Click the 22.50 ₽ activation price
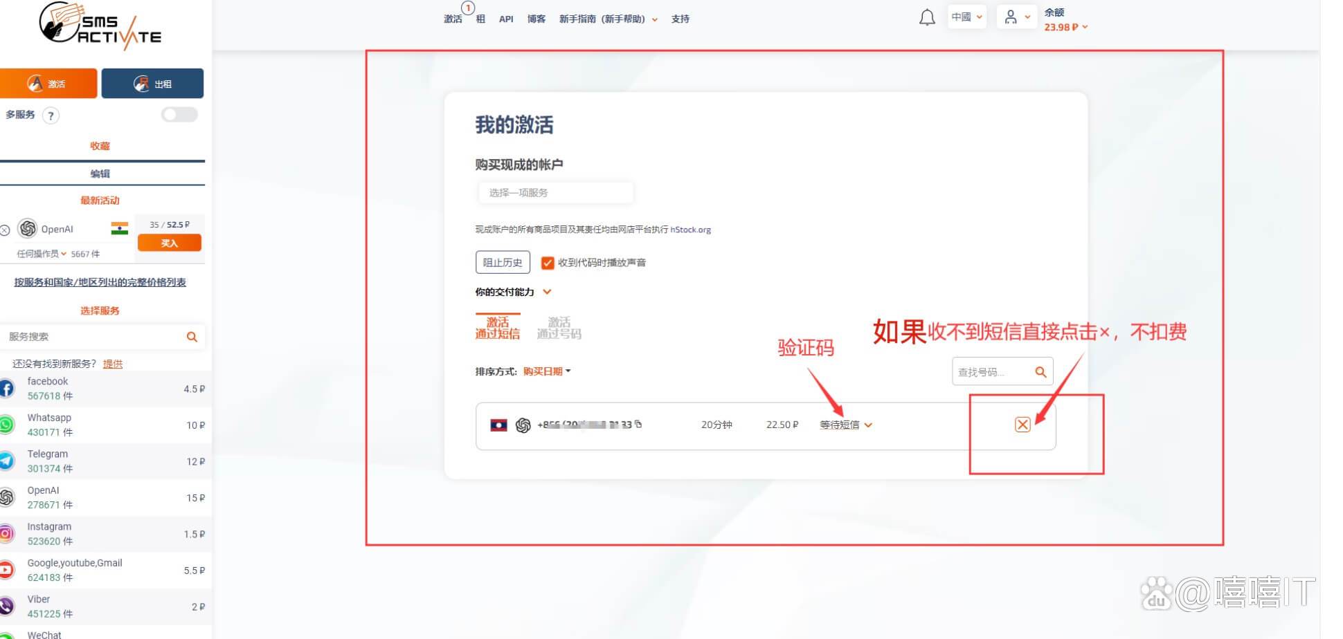This screenshot has width=1343, height=639. pyautogui.click(x=782, y=425)
